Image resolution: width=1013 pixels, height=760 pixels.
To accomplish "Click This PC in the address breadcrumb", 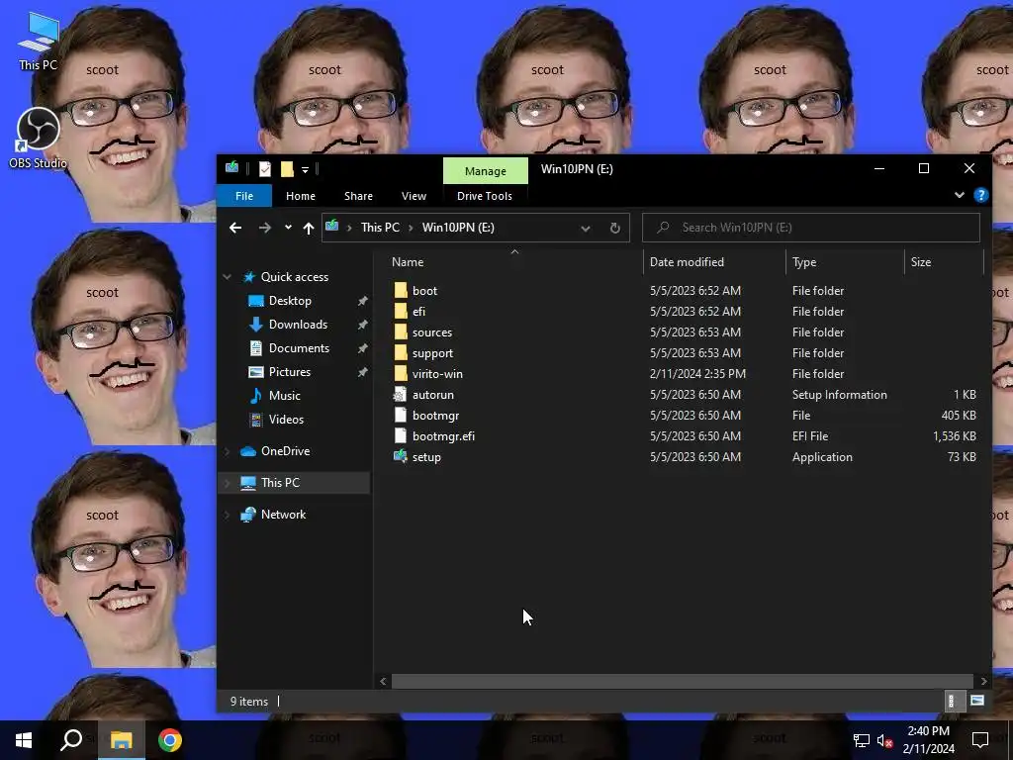I will (x=380, y=228).
